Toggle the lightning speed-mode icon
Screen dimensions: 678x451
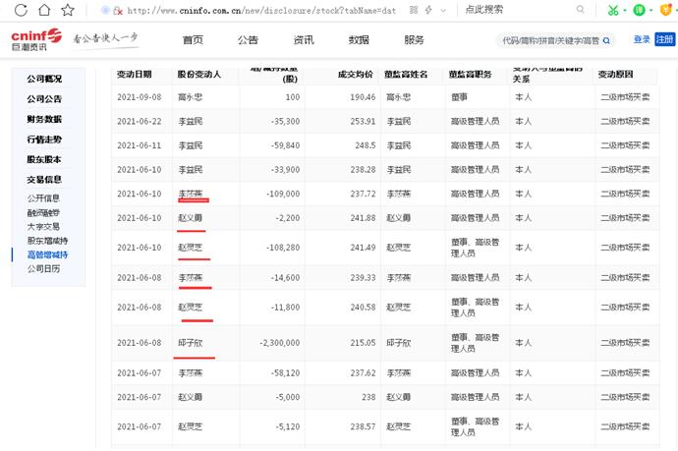pos(428,10)
